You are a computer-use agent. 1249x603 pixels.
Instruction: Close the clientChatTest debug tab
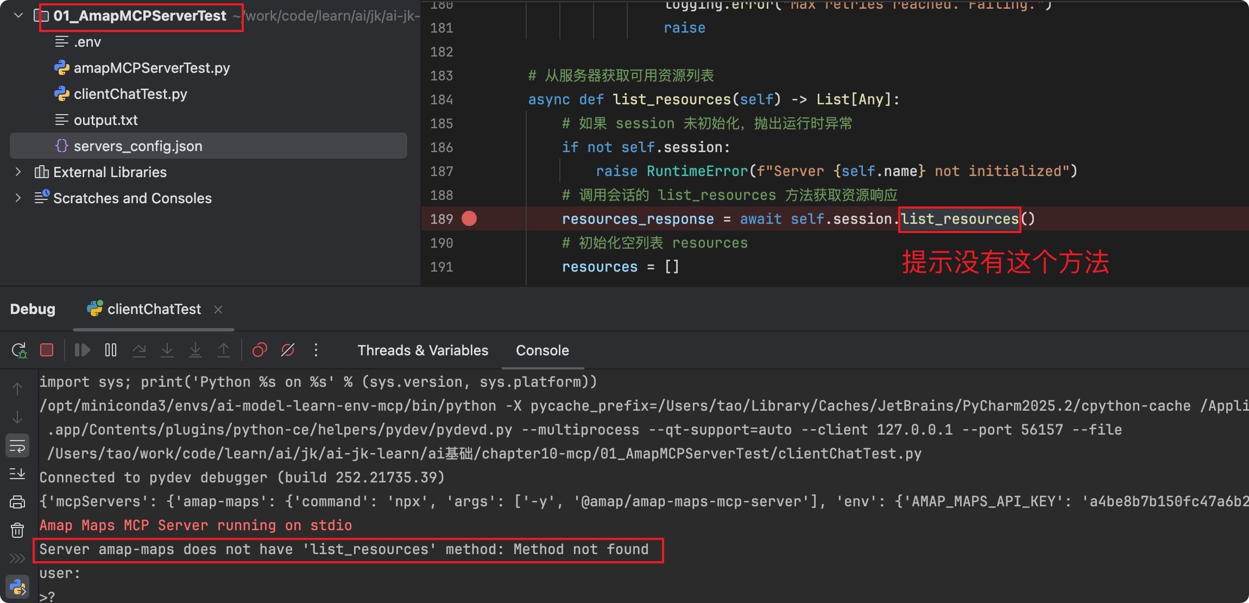[218, 310]
